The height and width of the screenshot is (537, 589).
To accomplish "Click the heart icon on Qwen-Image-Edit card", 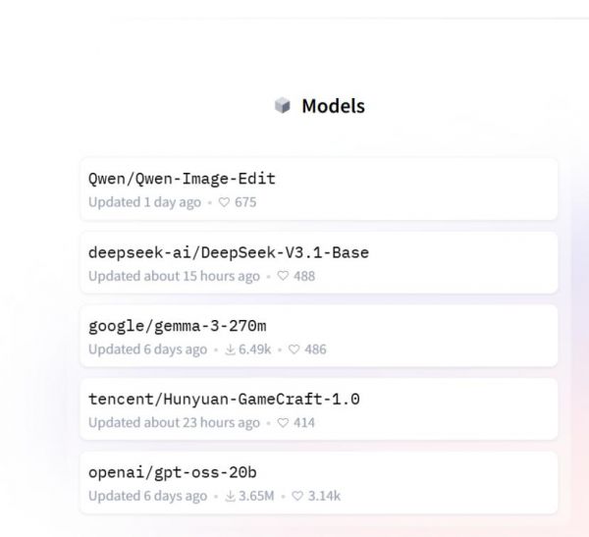I will pos(224,202).
